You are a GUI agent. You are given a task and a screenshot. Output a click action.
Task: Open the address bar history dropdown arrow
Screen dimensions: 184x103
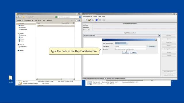[54, 17]
